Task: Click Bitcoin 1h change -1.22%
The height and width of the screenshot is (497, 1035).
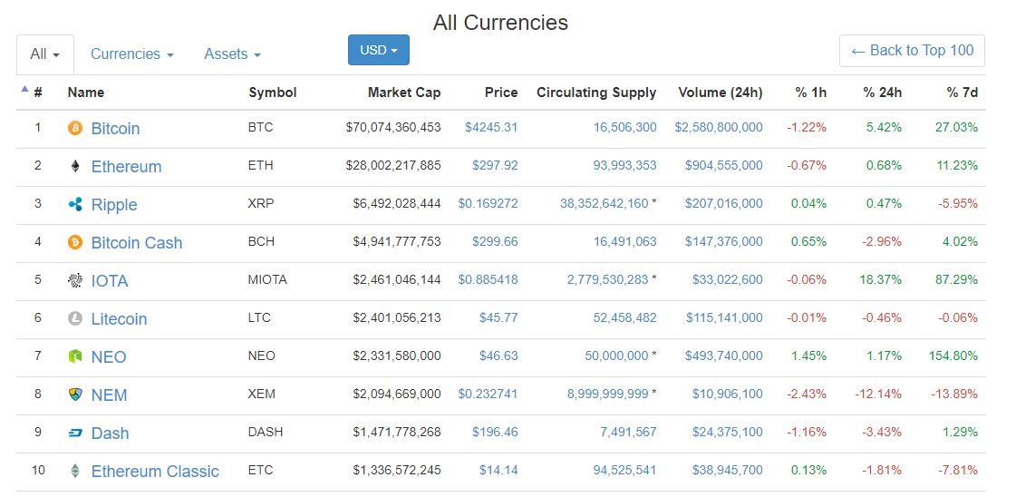Action: [806, 128]
